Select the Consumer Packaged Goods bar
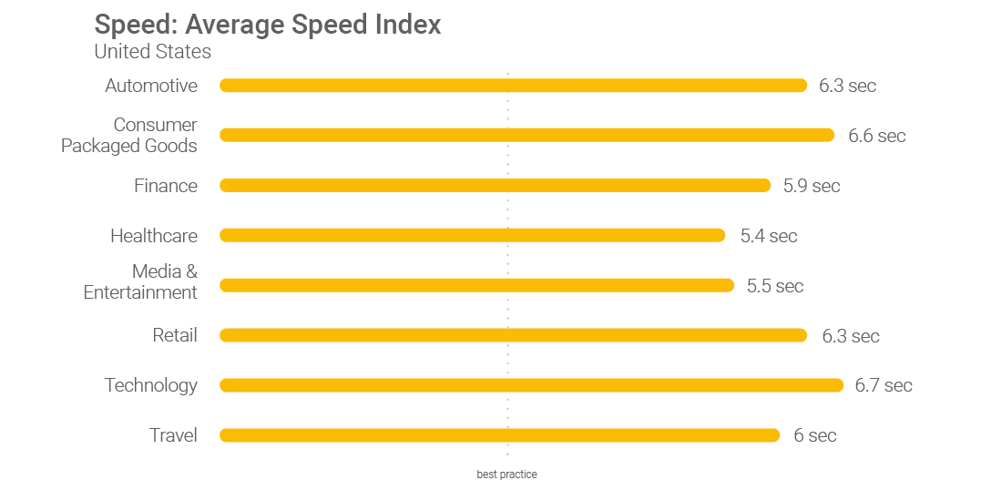1002x490 pixels. (x=527, y=135)
